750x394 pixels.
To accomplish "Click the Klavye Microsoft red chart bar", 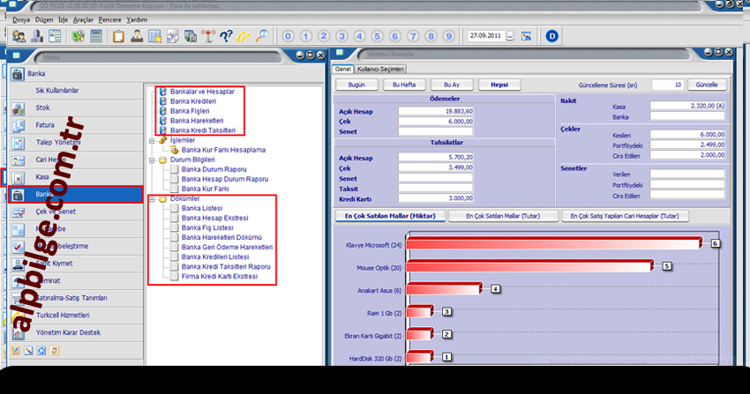I will (x=554, y=243).
